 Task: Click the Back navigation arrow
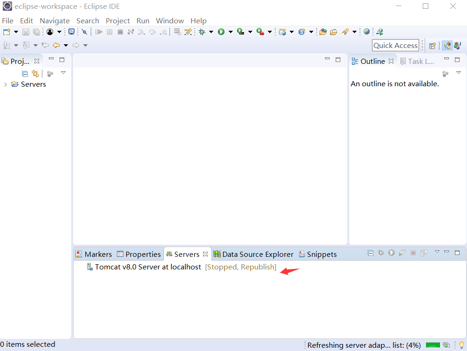(x=56, y=45)
